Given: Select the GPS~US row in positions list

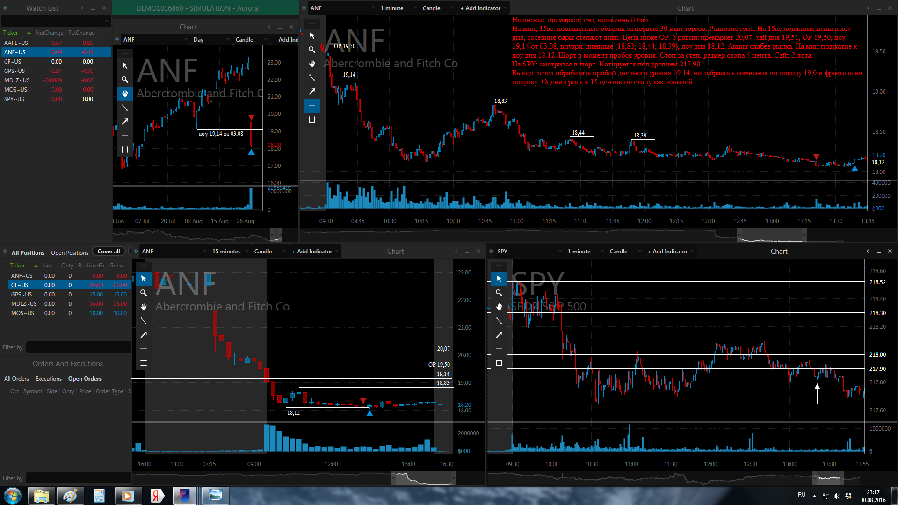Looking at the screenshot, I should 69,295.
